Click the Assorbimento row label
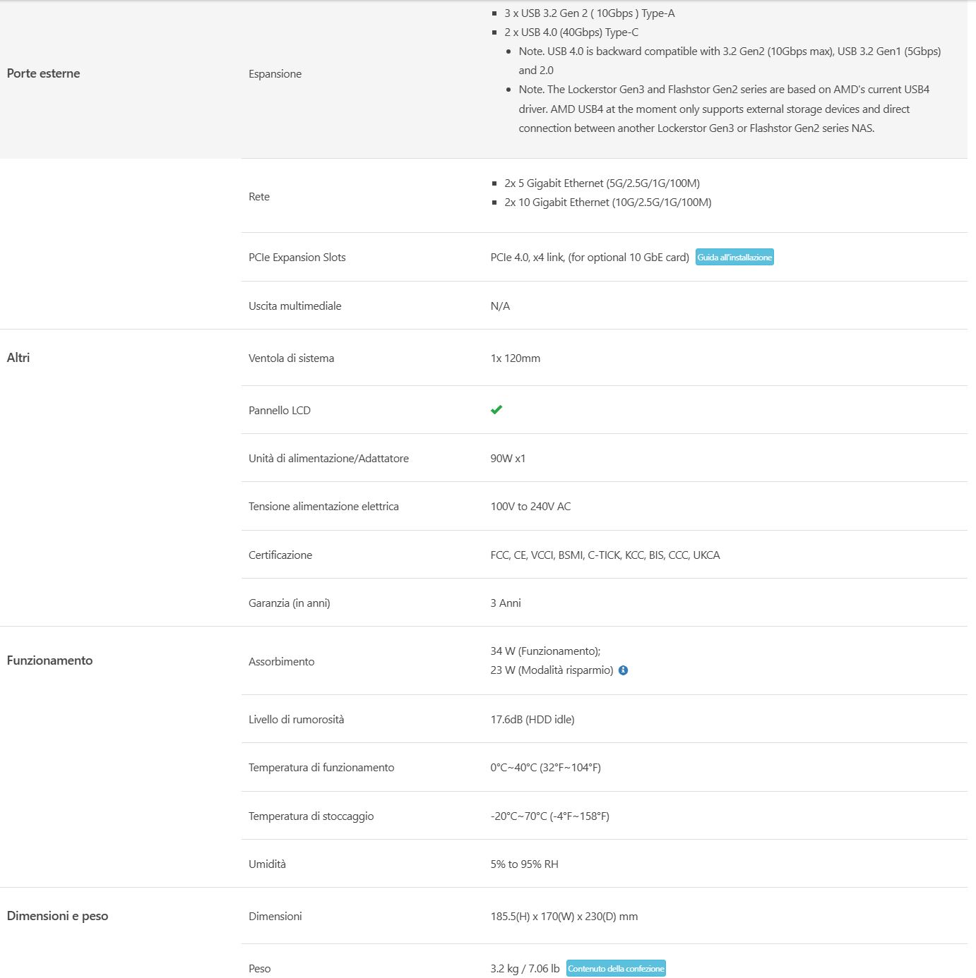The height and width of the screenshot is (978, 976). pyautogui.click(x=282, y=662)
